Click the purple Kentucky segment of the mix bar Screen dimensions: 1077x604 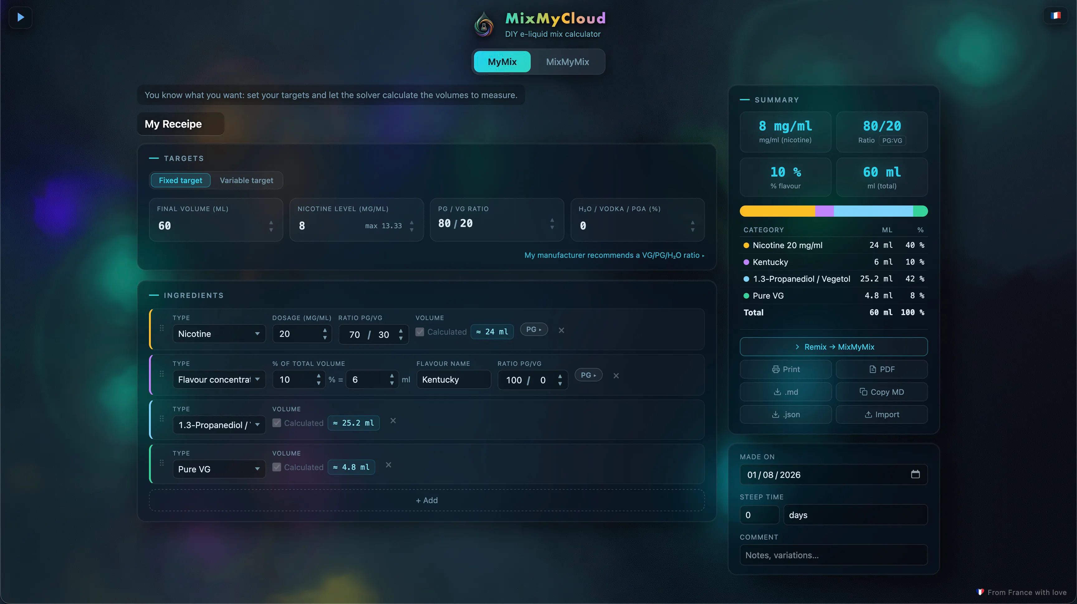point(825,211)
